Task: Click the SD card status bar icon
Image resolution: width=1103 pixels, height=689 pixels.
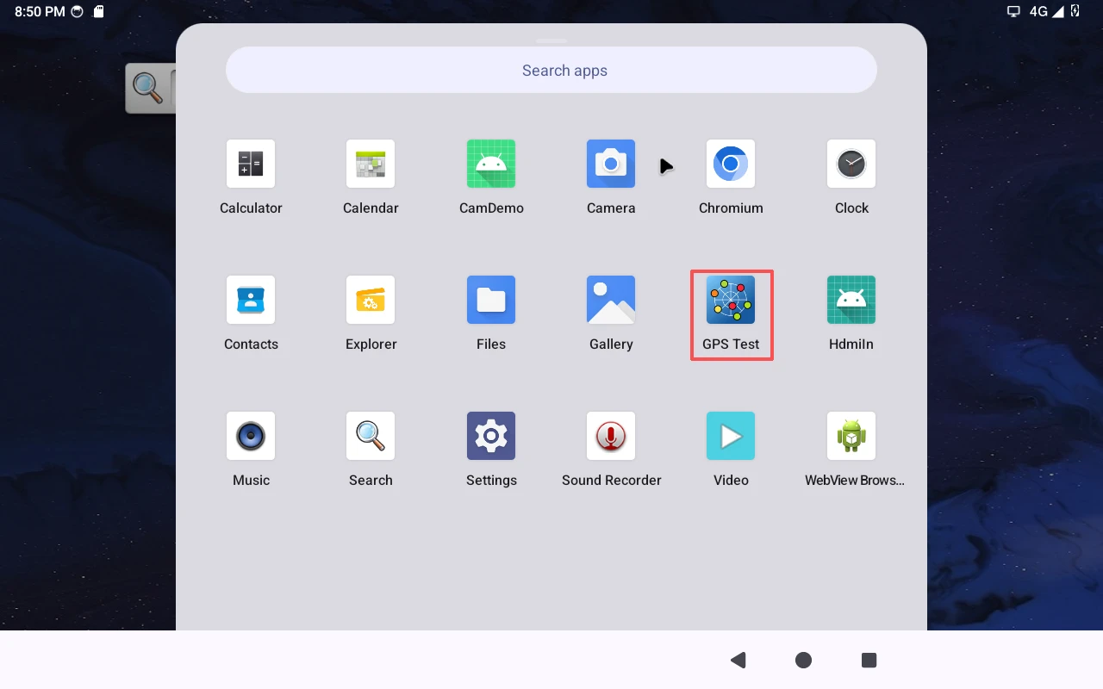Action: [98, 11]
